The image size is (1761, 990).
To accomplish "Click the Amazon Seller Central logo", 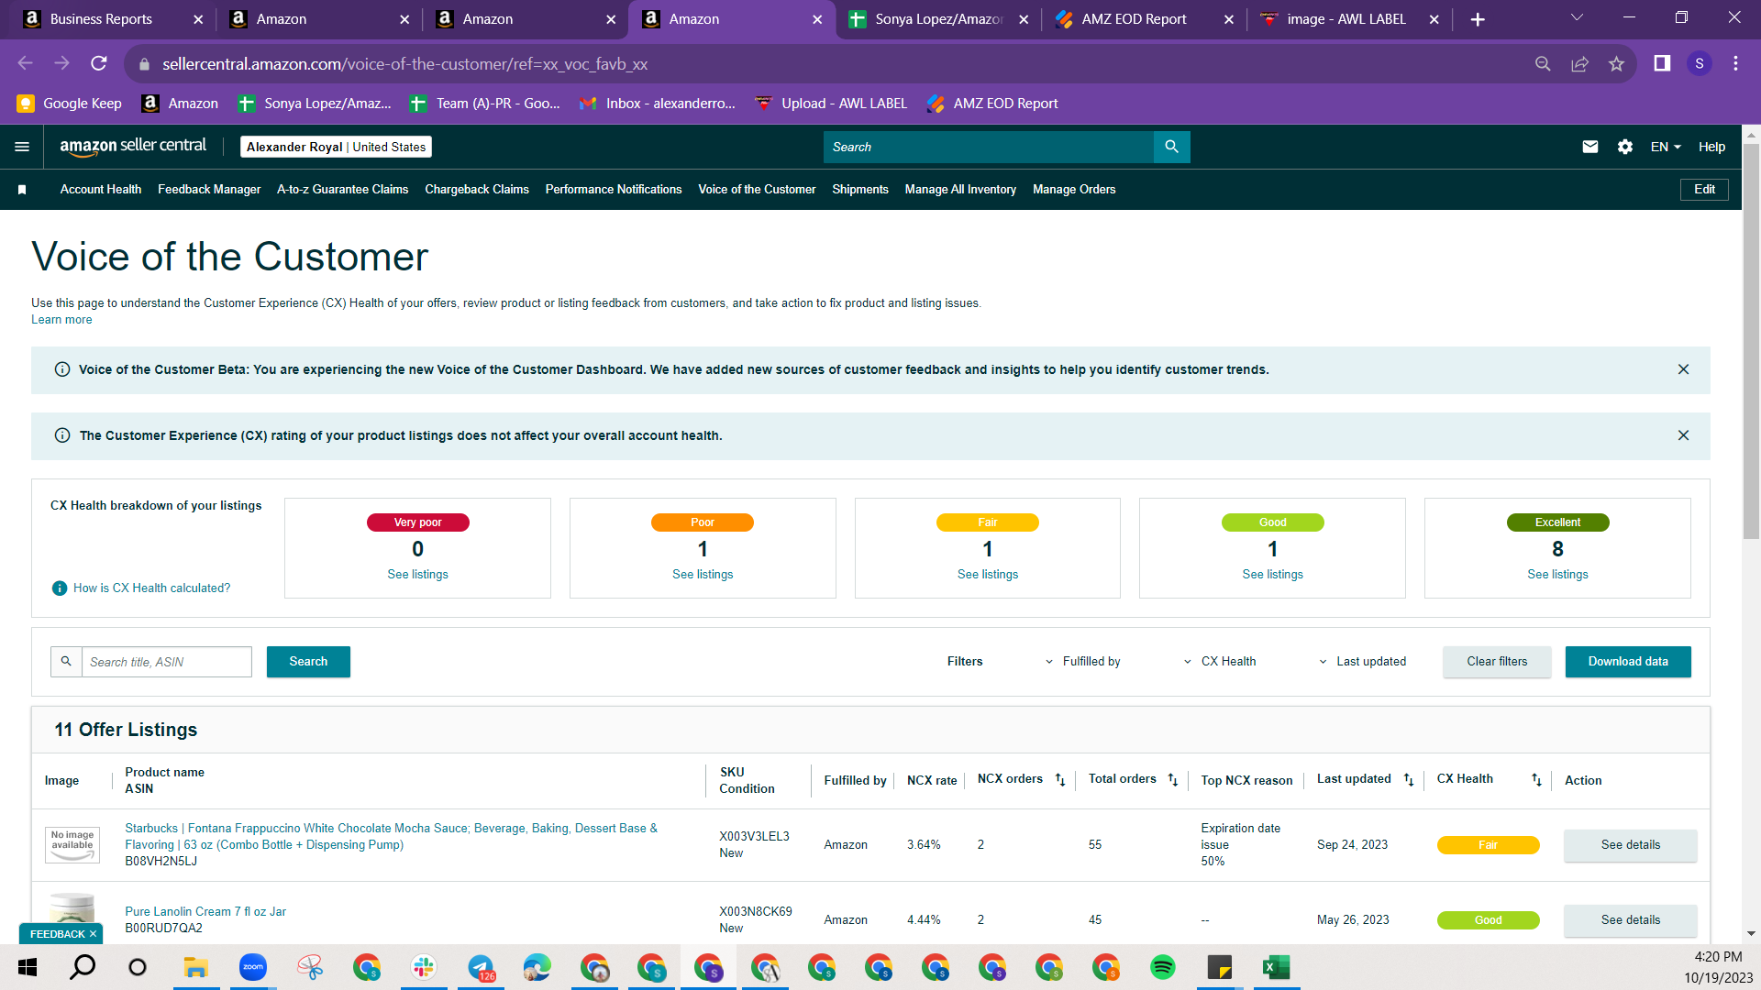I will [x=133, y=147].
